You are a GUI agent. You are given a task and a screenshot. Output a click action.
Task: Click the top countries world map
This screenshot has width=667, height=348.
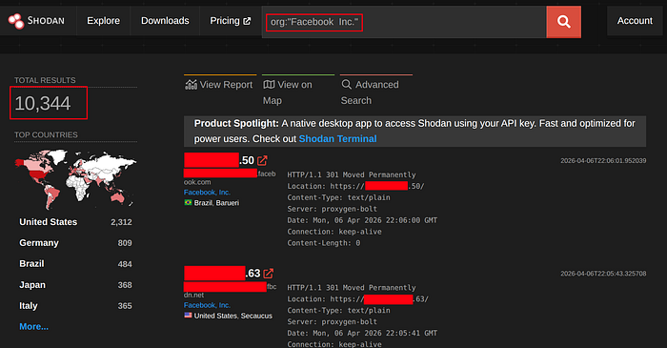click(75, 178)
